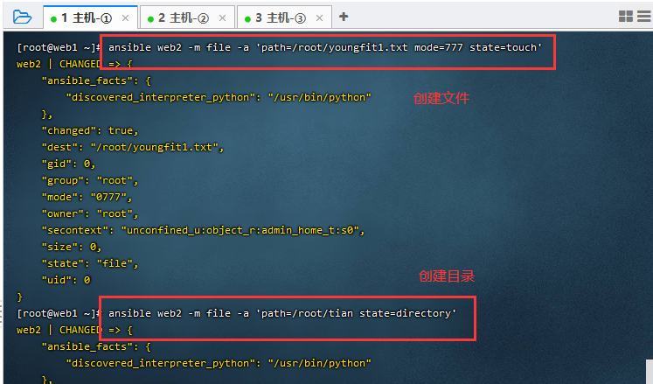
Task: Close the 1 主机-① tab
Action: click(x=125, y=17)
